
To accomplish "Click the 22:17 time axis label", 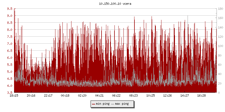I will click(48, 96).
